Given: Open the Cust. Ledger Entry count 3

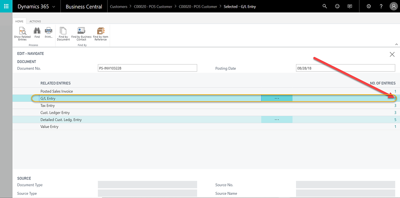Looking at the screenshot, I should [x=396, y=112].
